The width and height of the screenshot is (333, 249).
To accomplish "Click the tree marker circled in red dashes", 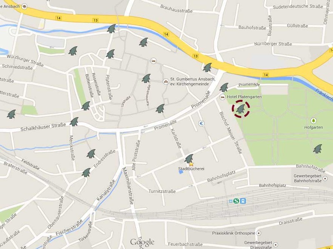I will [240, 108].
